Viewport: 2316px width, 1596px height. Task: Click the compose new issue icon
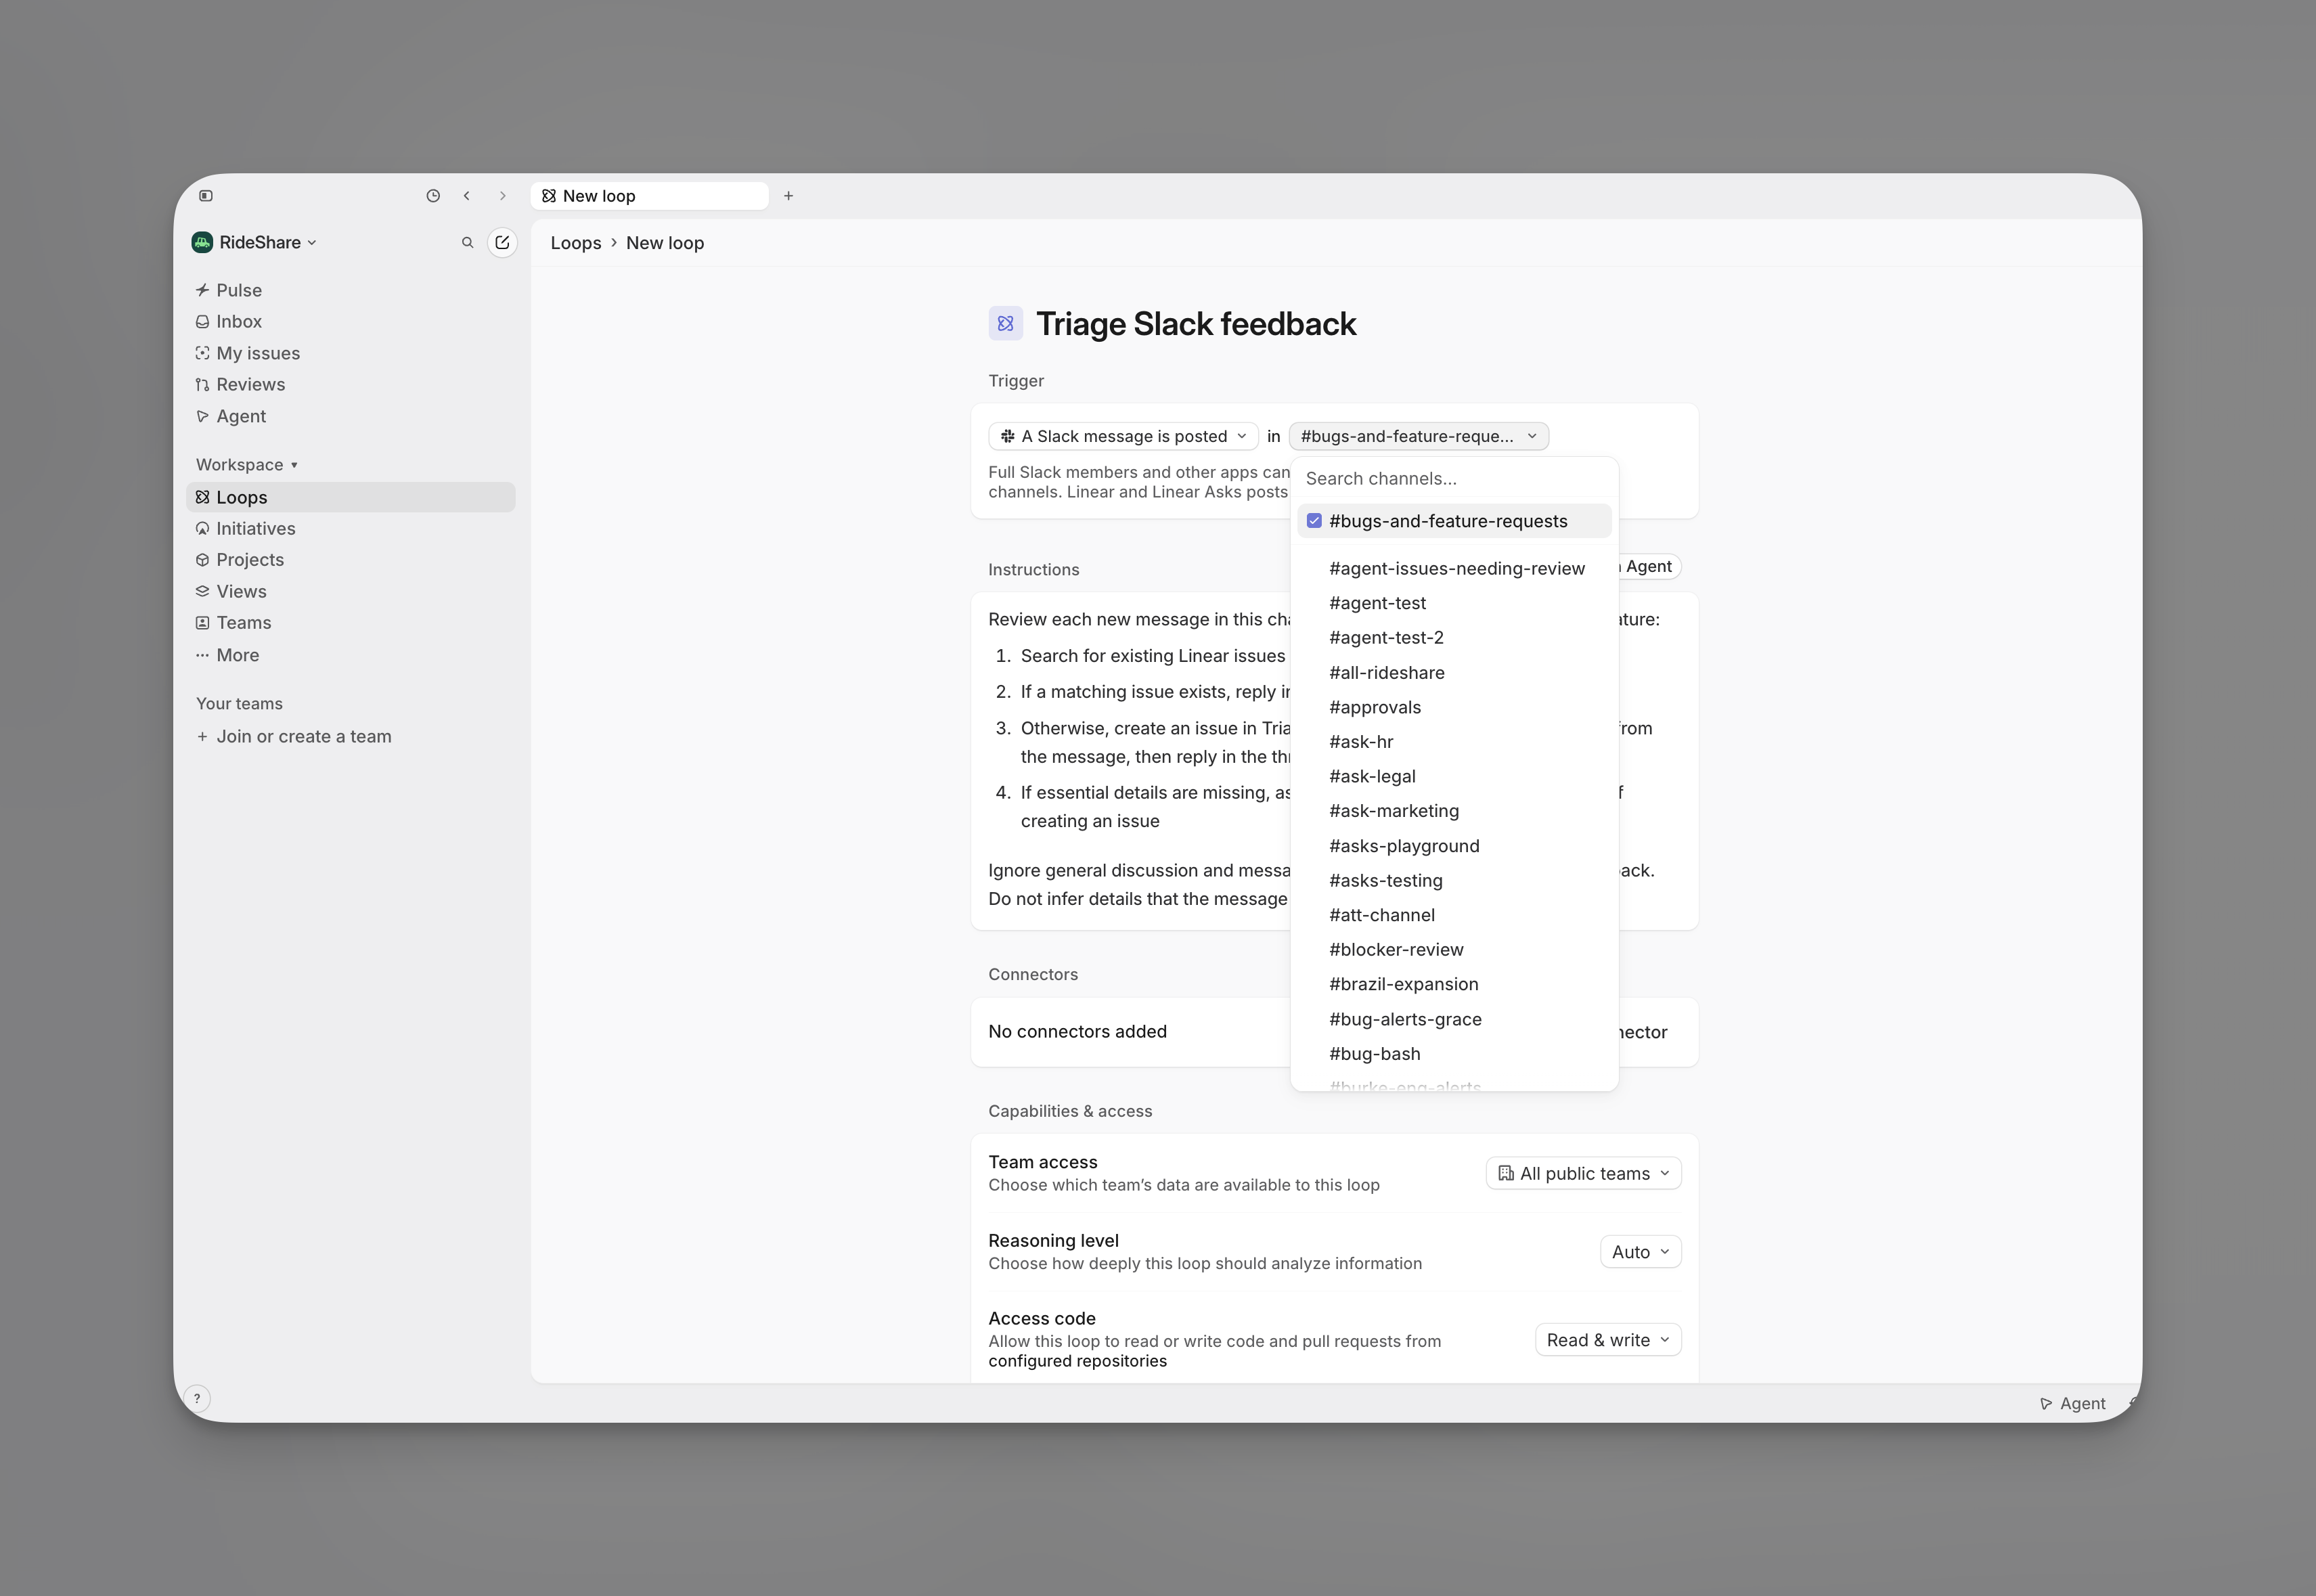502,243
